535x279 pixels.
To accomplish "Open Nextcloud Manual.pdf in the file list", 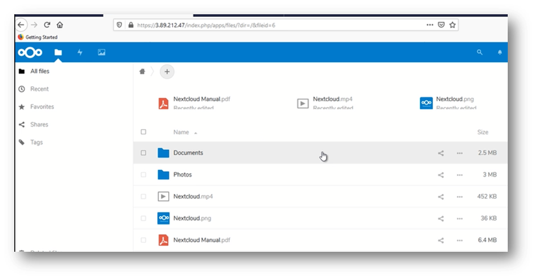I will [202, 240].
